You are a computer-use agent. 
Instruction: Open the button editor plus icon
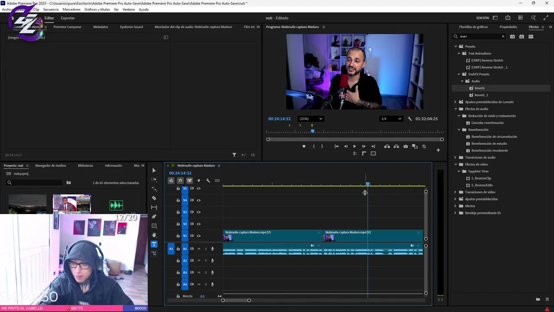tap(438, 150)
